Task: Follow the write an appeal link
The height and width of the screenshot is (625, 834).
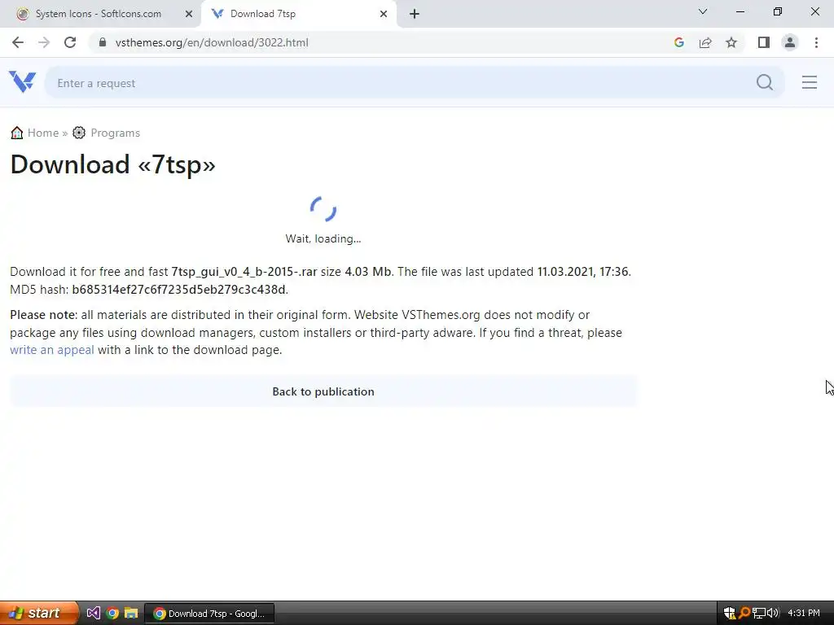Action: tap(51, 350)
